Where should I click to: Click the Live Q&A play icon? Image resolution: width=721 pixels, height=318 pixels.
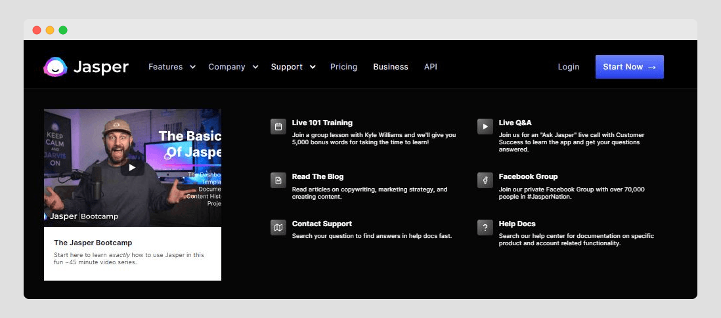coord(485,127)
